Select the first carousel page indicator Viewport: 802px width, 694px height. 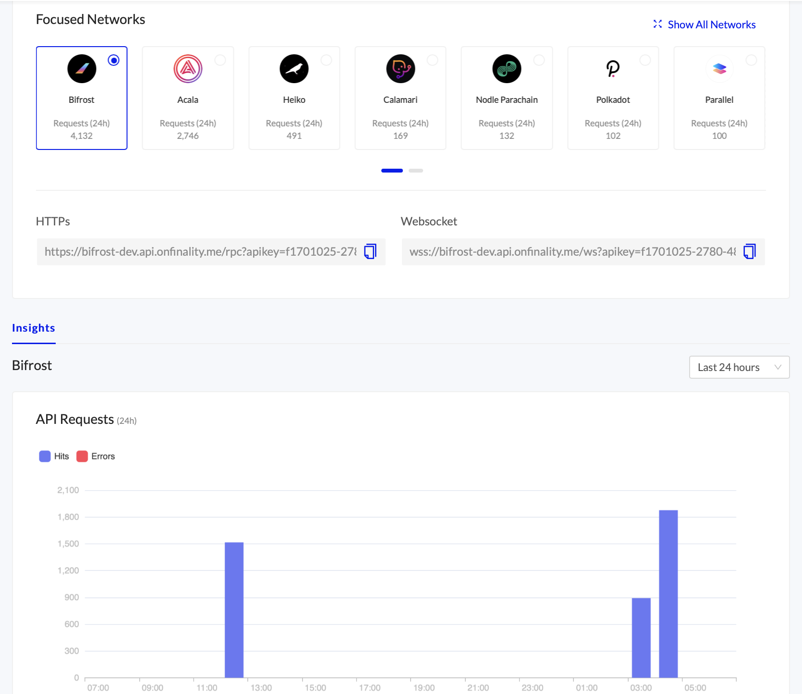(392, 171)
